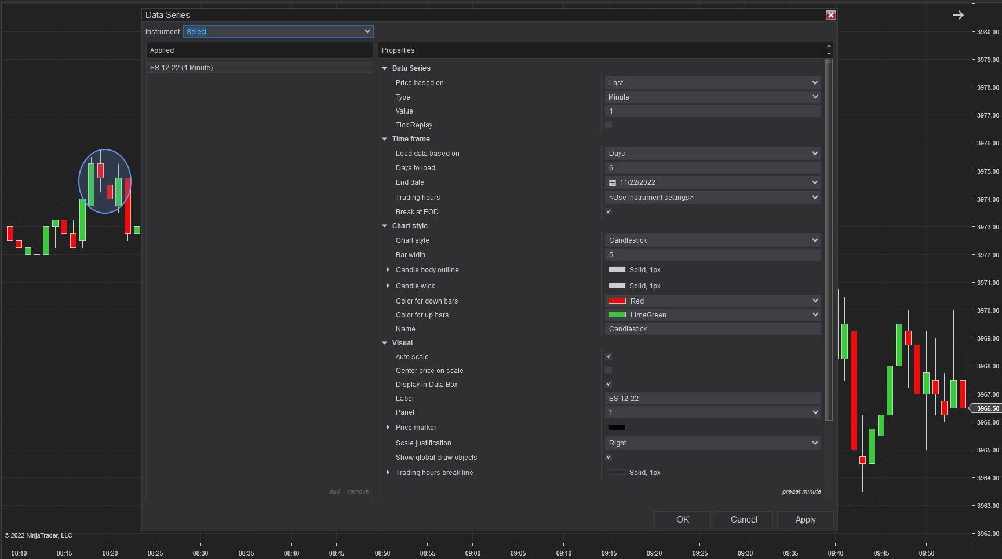Click the arrow icon at chart top right
Screen dimensions: 1002x559
(x=958, y=16)
